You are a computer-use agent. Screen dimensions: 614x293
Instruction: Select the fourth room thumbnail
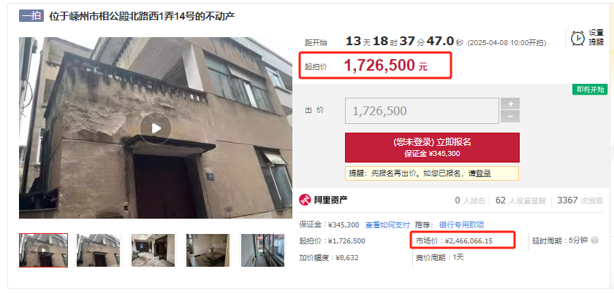click(x=208, y=251)
